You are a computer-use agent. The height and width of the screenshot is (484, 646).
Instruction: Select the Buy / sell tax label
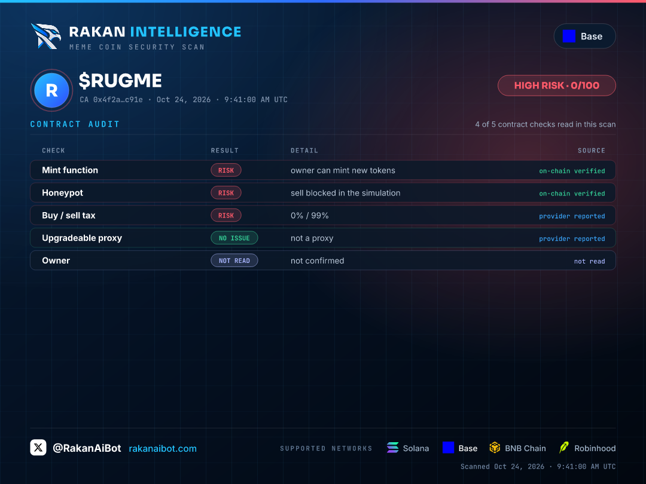(69, 216)
